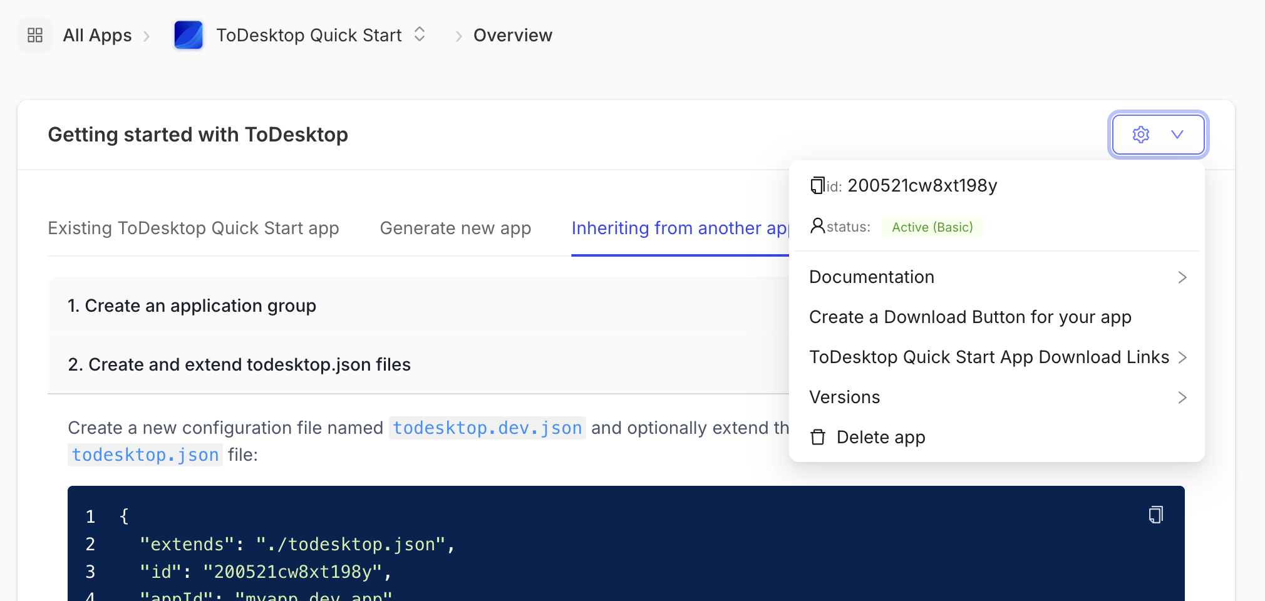This screenshot has width=1265, height=601.
Task: Click the "id" line in code block
Action: tap(266, 572)
